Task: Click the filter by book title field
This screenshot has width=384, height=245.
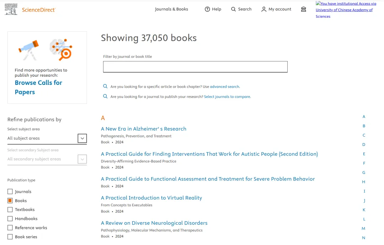Action: (195, 67)
